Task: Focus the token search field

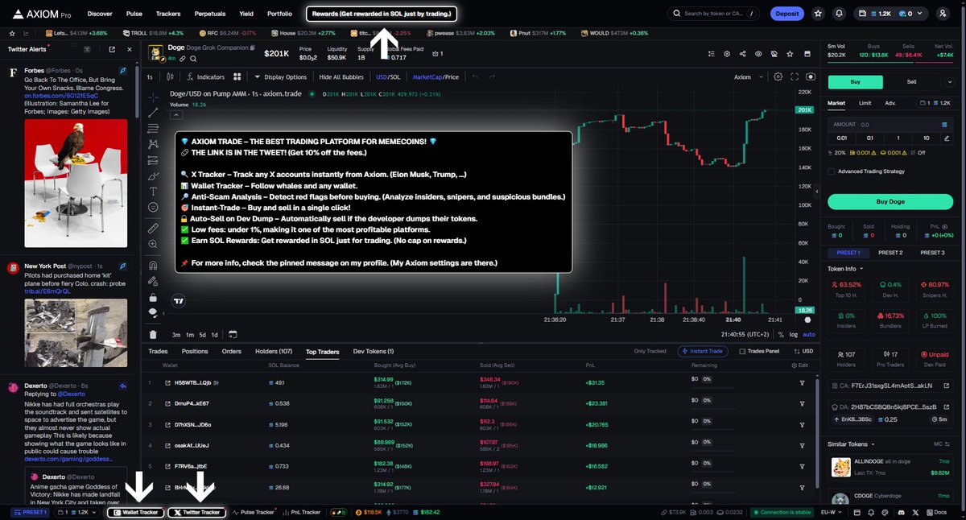Action: coord(714,14)
